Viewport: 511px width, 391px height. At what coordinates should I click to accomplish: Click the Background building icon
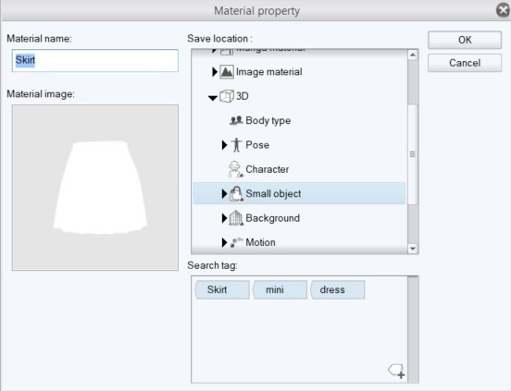[236, 218]
